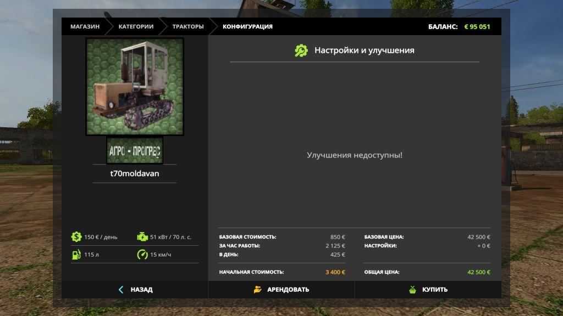Click the dollar daily upkeep icon
The width and height of the screenshot is (563, 316).
76,237
